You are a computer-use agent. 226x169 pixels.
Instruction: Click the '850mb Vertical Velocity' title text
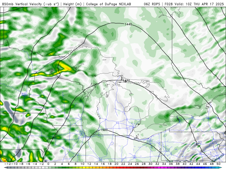[x=22, y=4]
